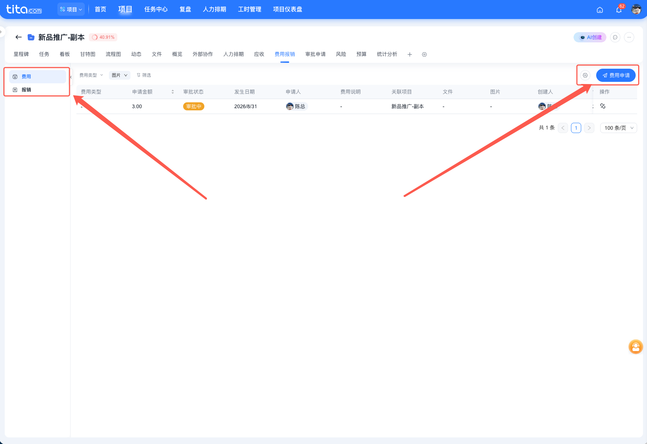Screen dimensions: 647x444
Task: Click the 费用申请 button
Action: pyautogui.click(x=616, y=75)
